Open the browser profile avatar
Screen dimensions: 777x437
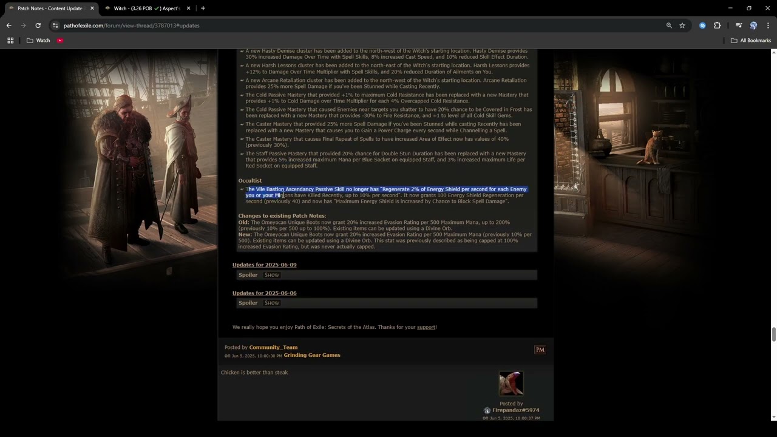pos(753,25)
